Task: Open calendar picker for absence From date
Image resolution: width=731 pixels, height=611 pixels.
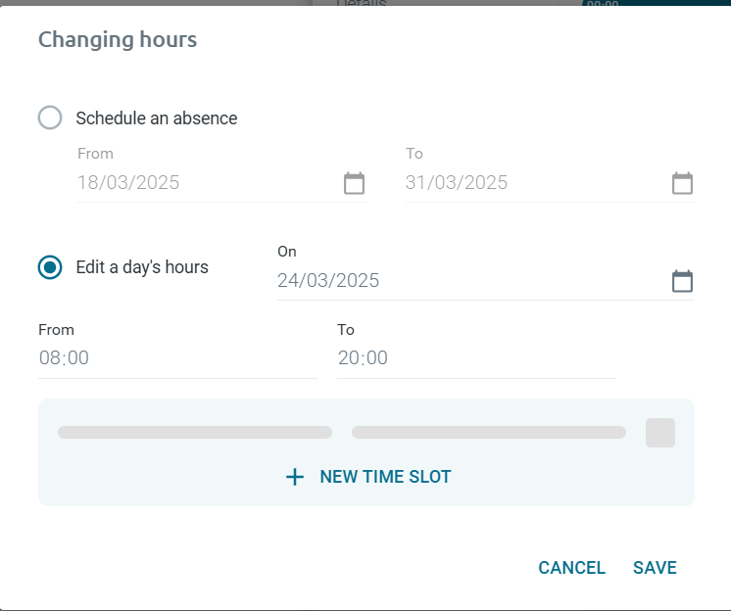Action: coord(354,183)
